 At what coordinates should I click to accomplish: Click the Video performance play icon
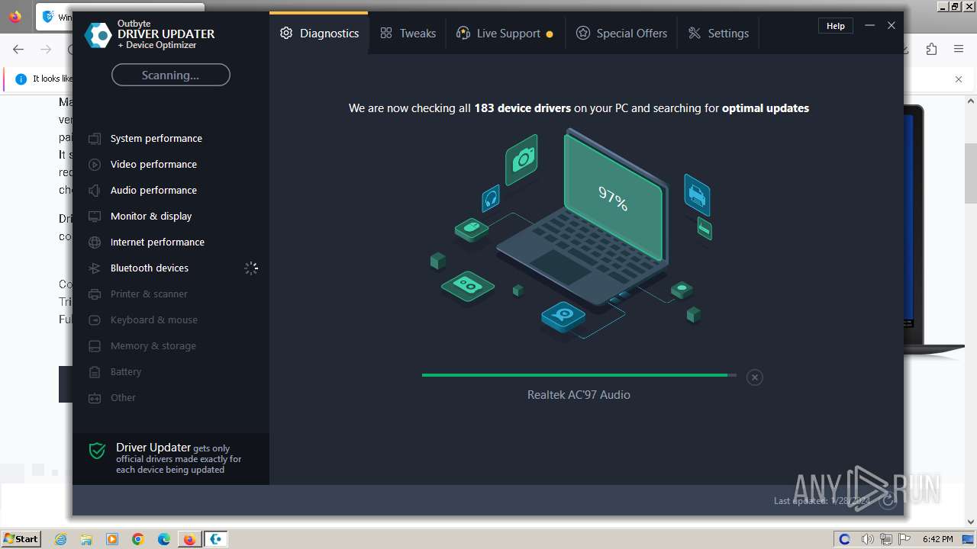[95, 165]
